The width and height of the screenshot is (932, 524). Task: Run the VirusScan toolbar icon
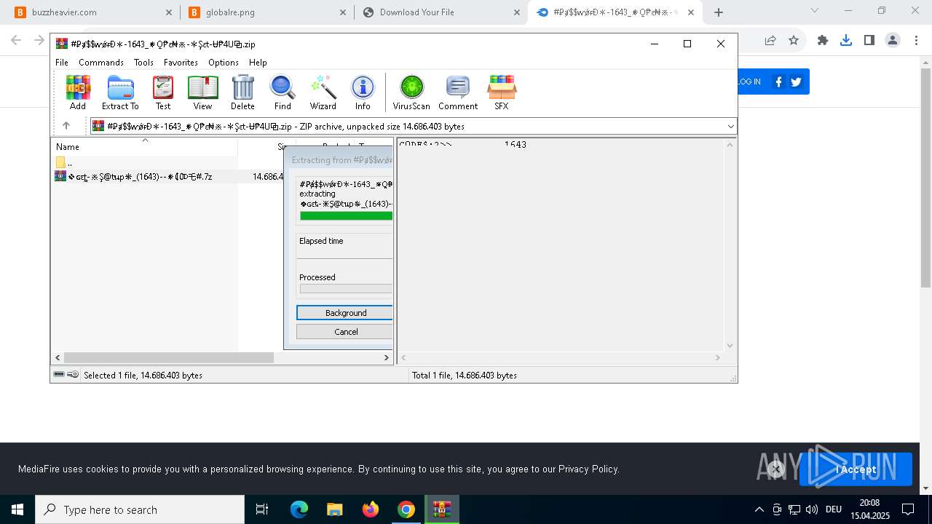tap(411, 92)
